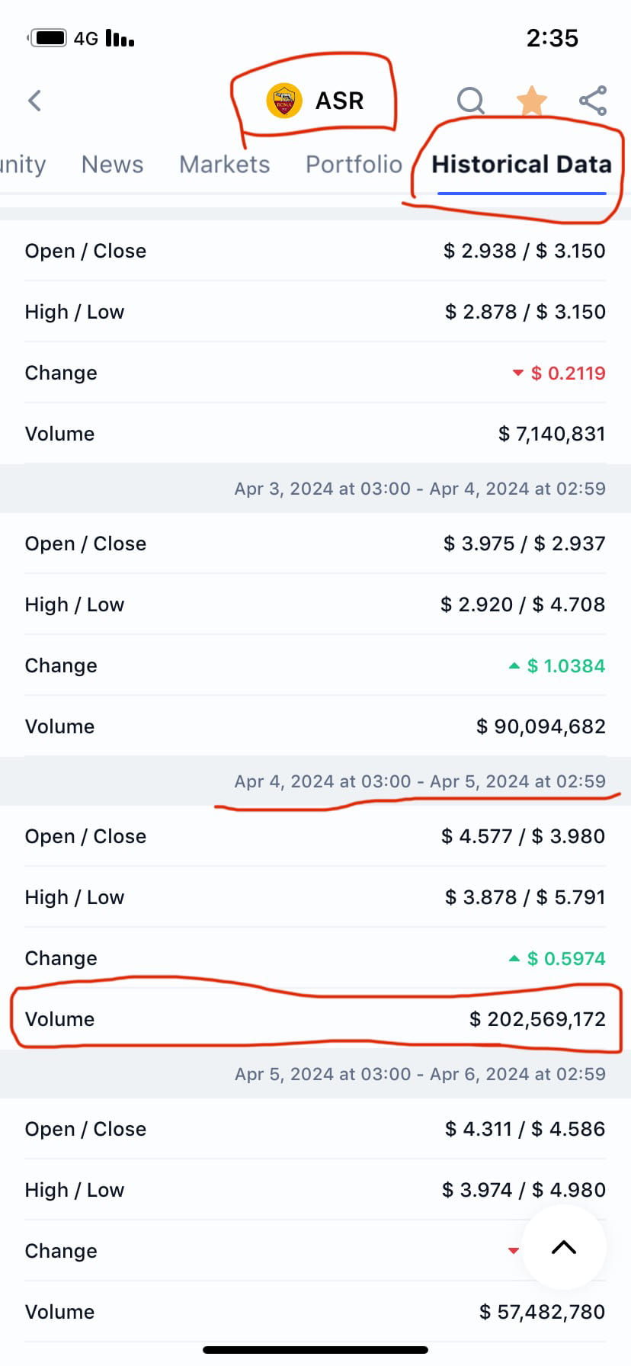631x1366 pixels.
Task: Tap the 4G signal bars indicator
Action: click(x=120, y=38)
